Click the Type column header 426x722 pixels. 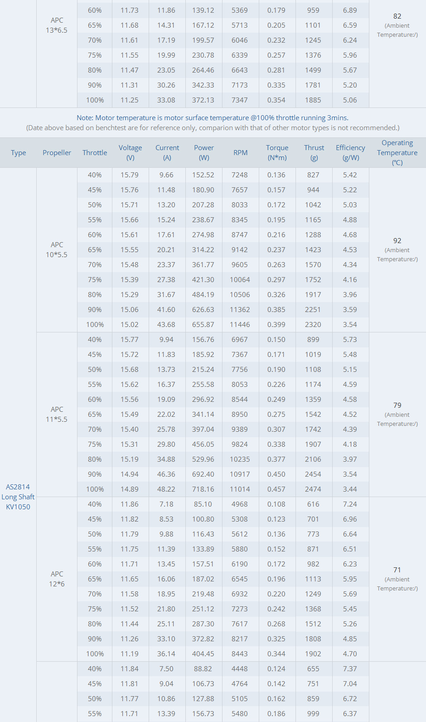coord(18,153)
